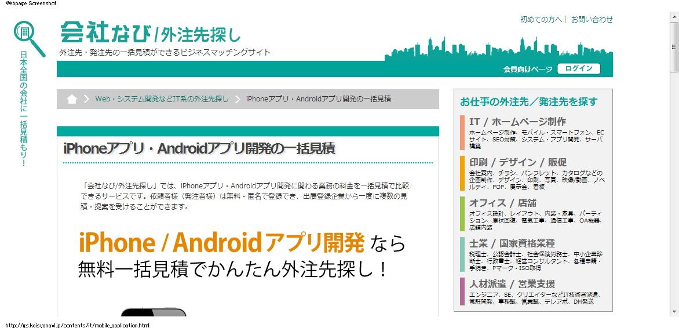Open the 会社なび/外注先探し site title logo
679x328 pixels.
click(150, 32)
